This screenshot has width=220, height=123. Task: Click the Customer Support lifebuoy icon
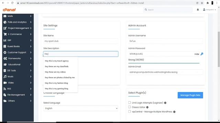coord(5,52)
